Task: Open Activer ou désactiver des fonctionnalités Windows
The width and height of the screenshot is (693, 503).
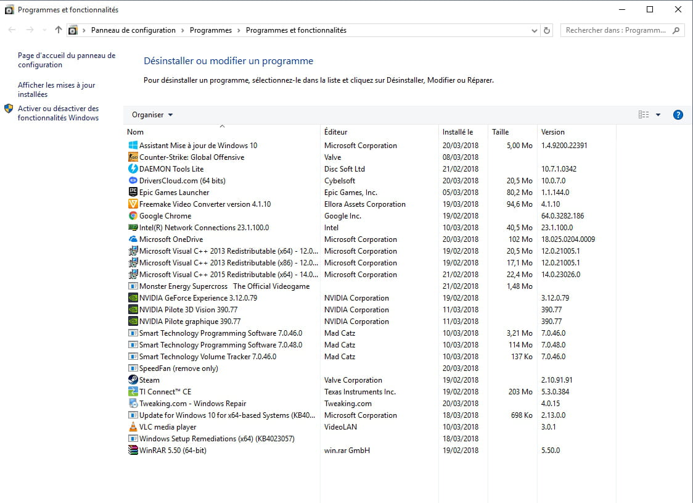Action: [58, 113]
